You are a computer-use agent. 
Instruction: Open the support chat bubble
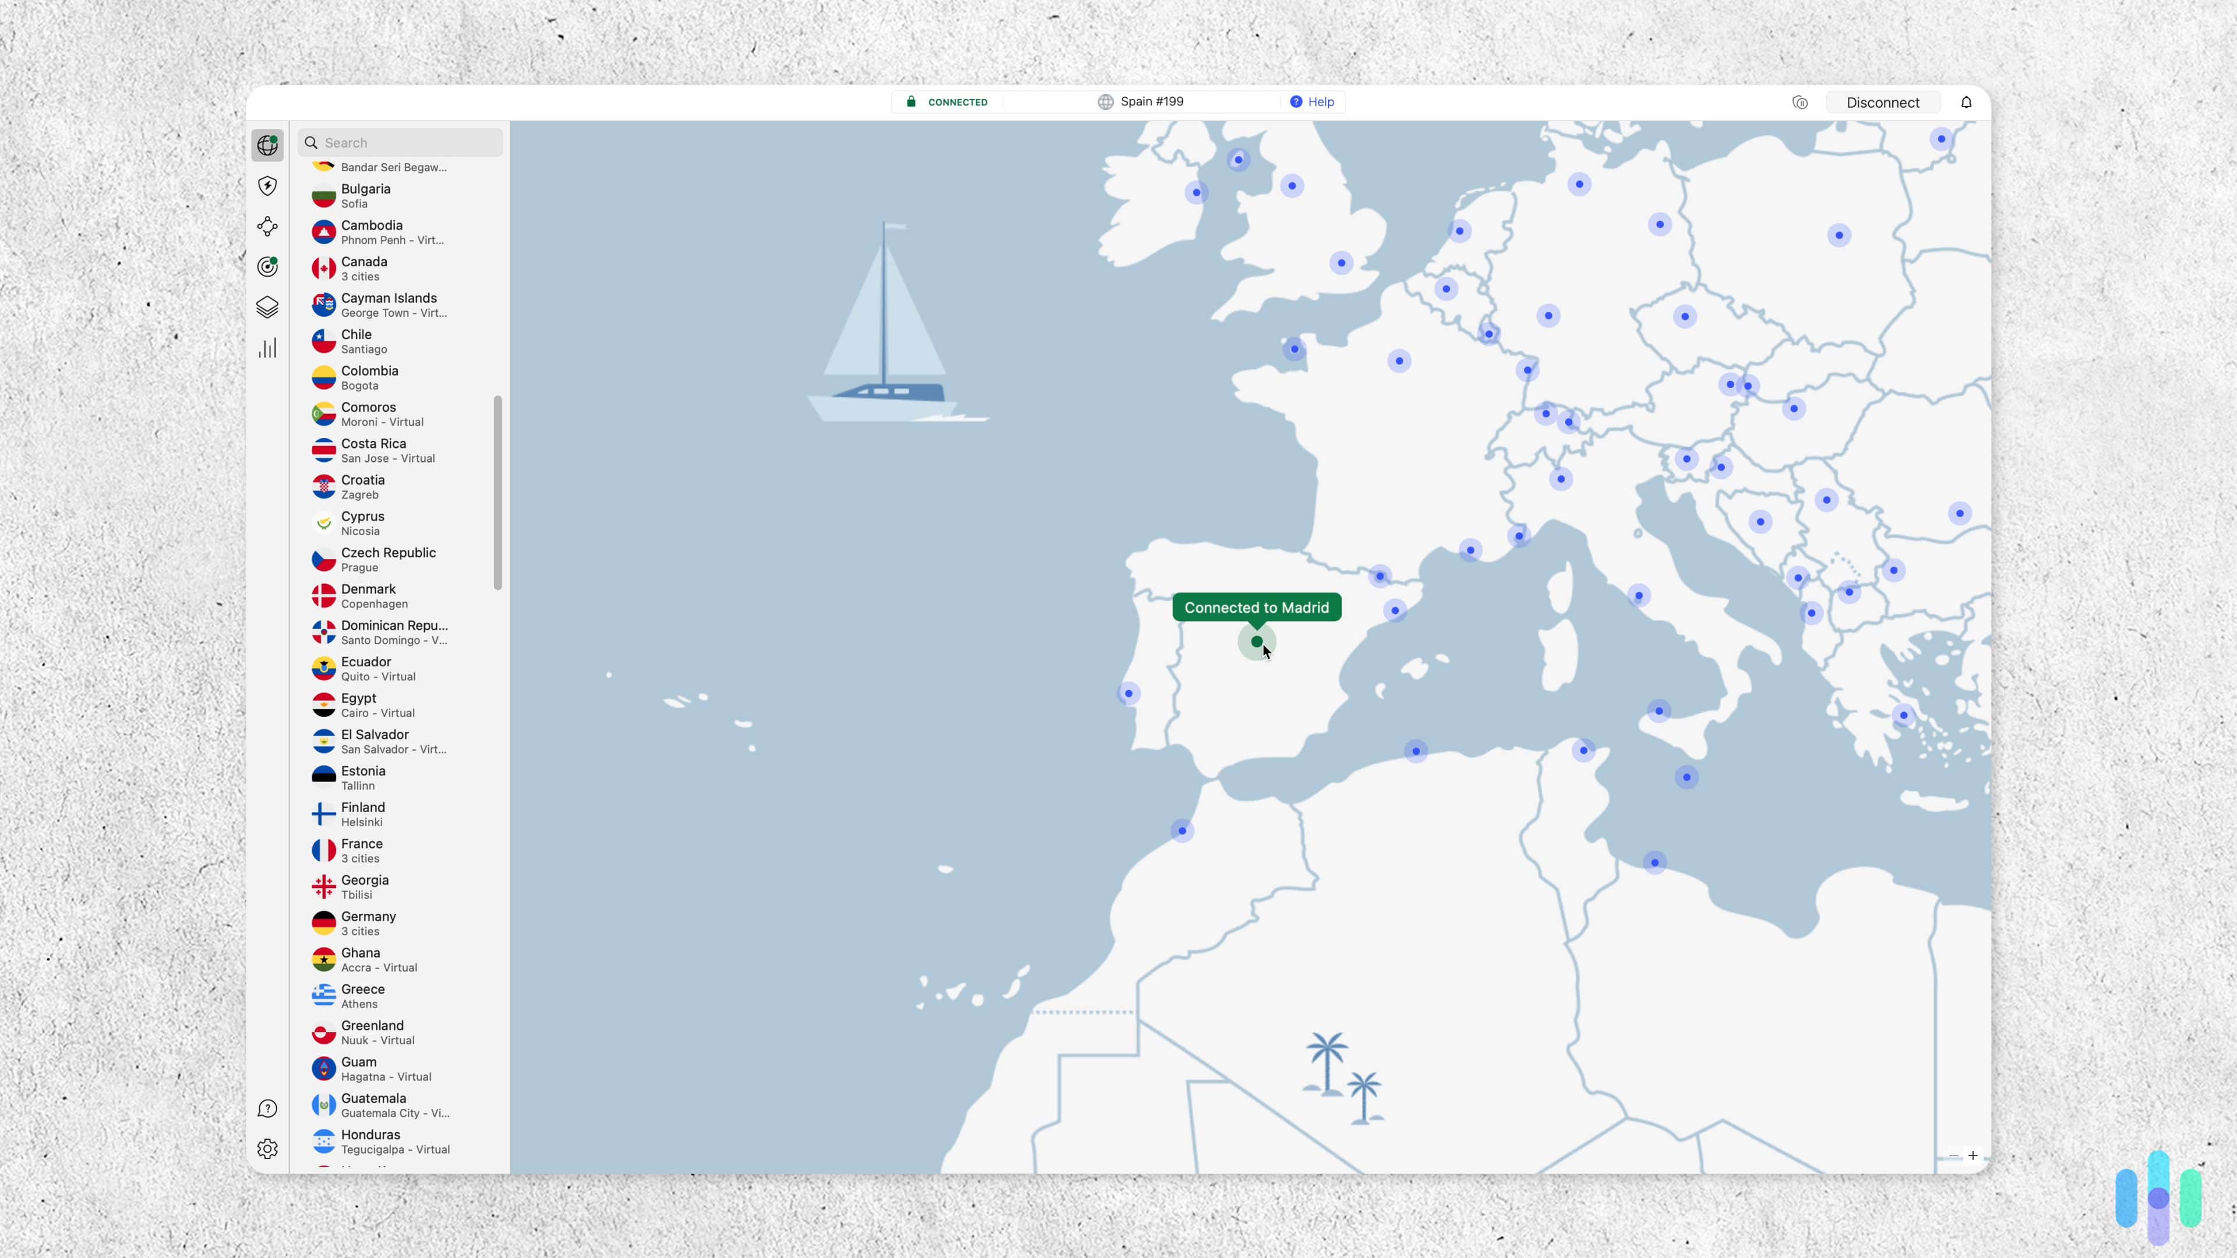pyautogui.click(x=267, y=1108)
